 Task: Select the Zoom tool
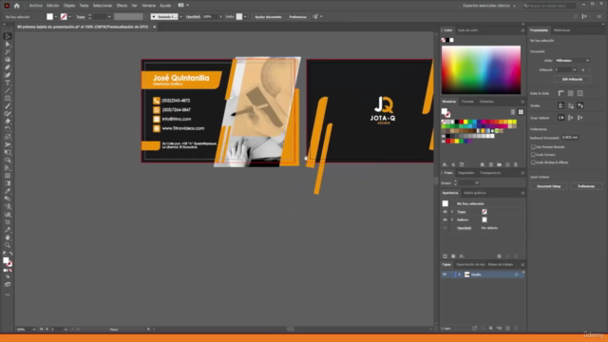coord(8,245)
